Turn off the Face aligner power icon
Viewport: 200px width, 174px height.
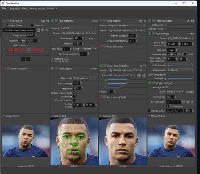52,69
